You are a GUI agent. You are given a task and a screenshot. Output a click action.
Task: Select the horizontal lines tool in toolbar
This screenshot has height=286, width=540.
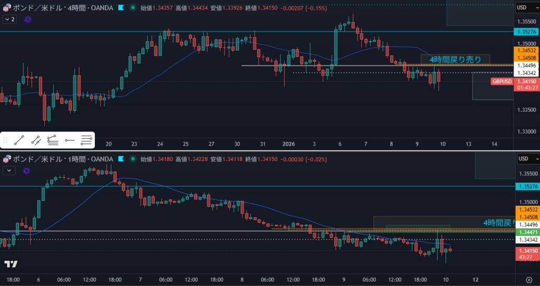click(x=86, y=140)
